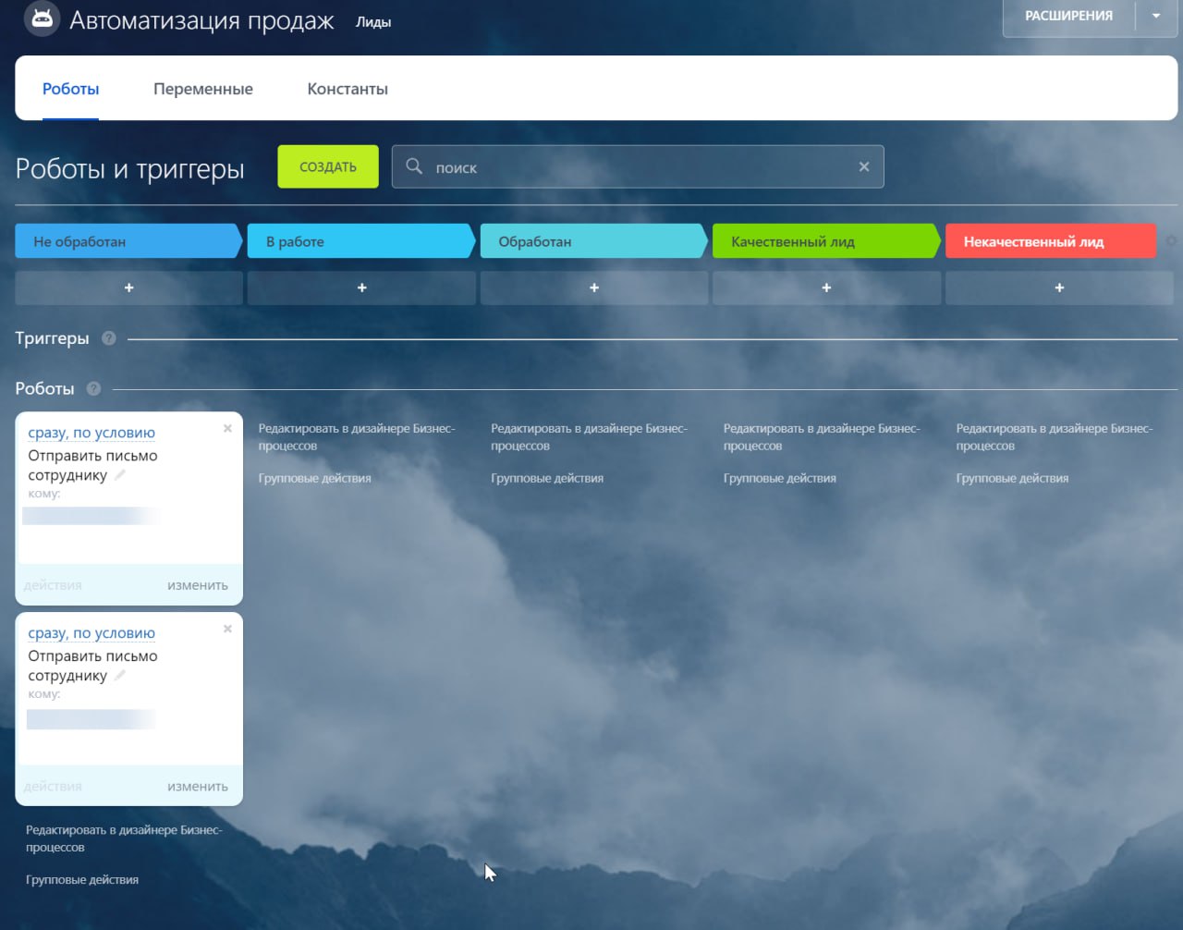Delete the top robot card using its X
Viewport: 1183px width, 930px height.
point(227,428)
